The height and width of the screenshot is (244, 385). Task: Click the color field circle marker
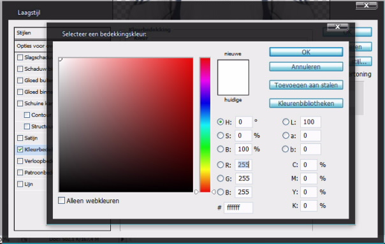(60, 59)
